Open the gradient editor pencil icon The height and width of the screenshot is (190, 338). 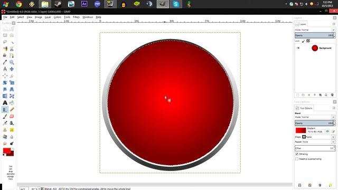[333, 131]
